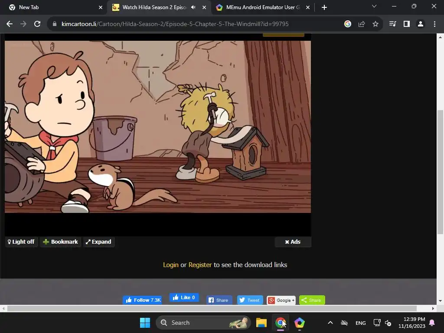444x333 pixels.
Task: Share on Google +
Action: [281, 300]
